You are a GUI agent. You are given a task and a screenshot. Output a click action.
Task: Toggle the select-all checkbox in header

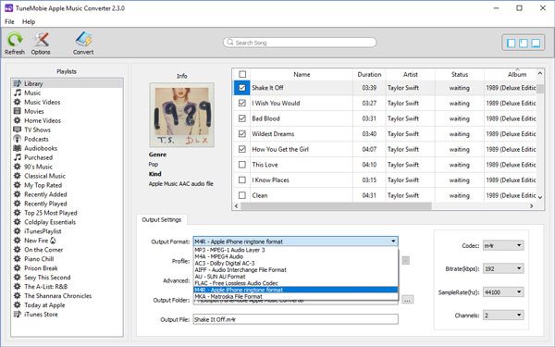(242, 74)
